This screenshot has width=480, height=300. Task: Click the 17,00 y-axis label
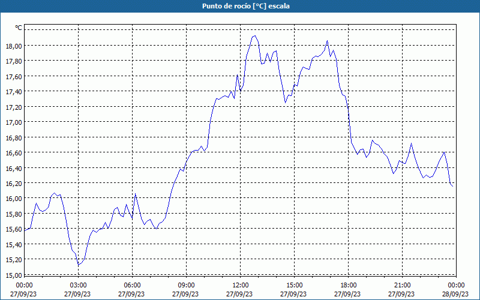[14, 122]
